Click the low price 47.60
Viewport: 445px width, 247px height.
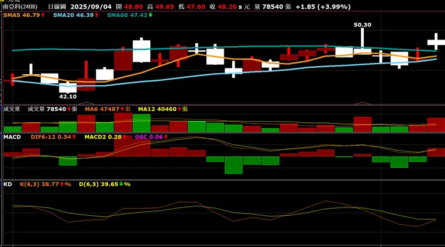(196, 7)
